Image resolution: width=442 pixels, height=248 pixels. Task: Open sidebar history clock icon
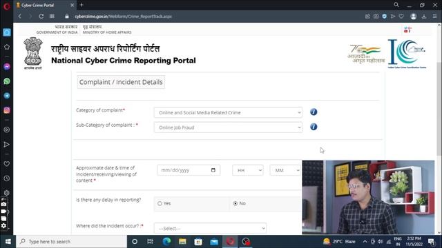(7, 178)
